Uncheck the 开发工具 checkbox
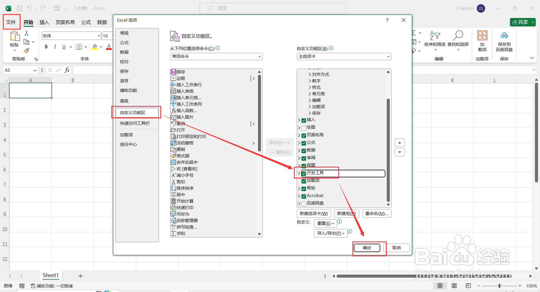The height and width of the screenshot is (292, 540). 304,173
